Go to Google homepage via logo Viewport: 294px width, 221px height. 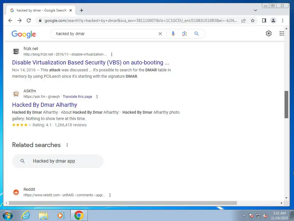coord(24,34)
